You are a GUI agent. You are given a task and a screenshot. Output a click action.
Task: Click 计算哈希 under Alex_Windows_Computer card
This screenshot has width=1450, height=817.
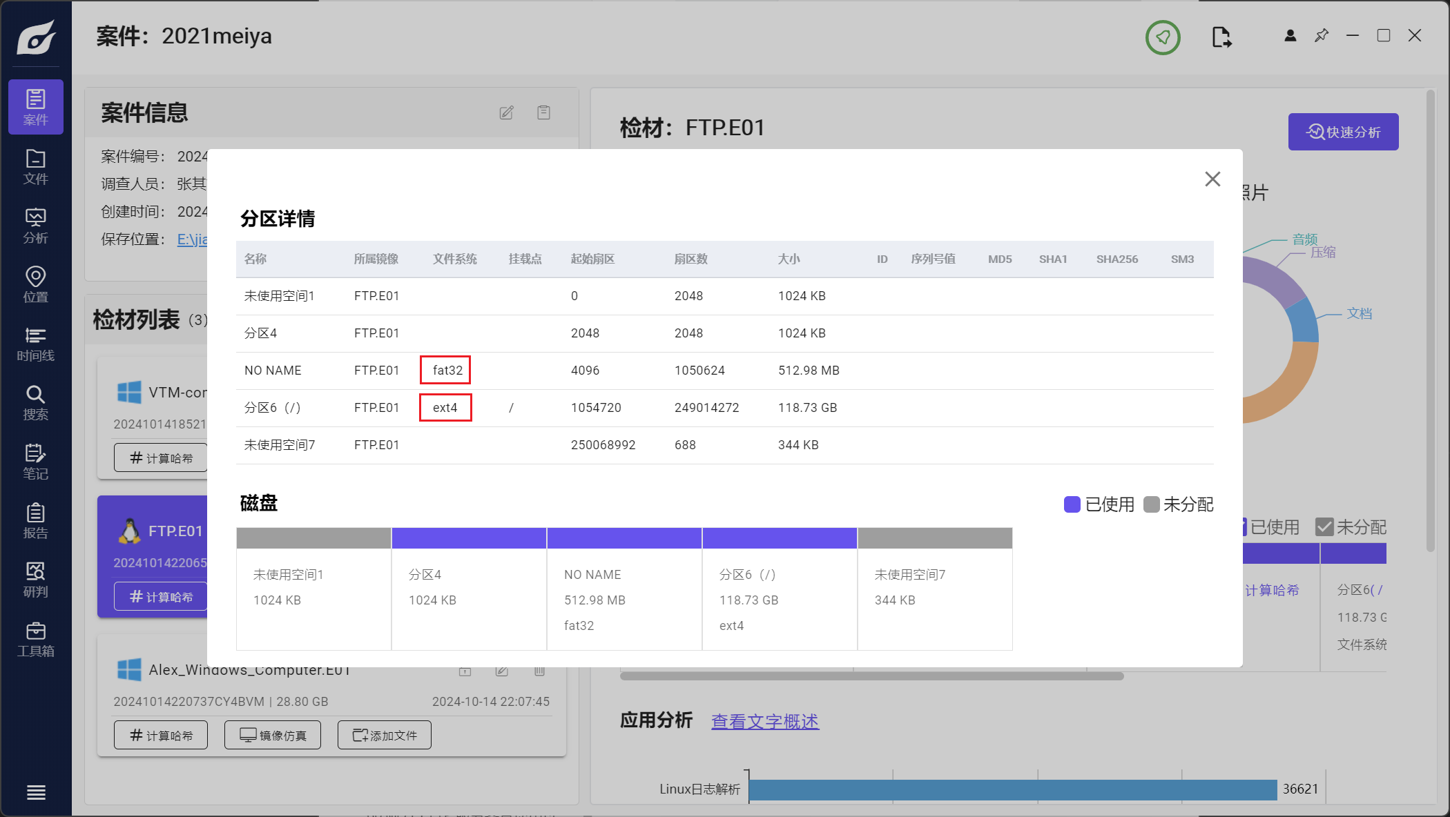coord(161,736)
